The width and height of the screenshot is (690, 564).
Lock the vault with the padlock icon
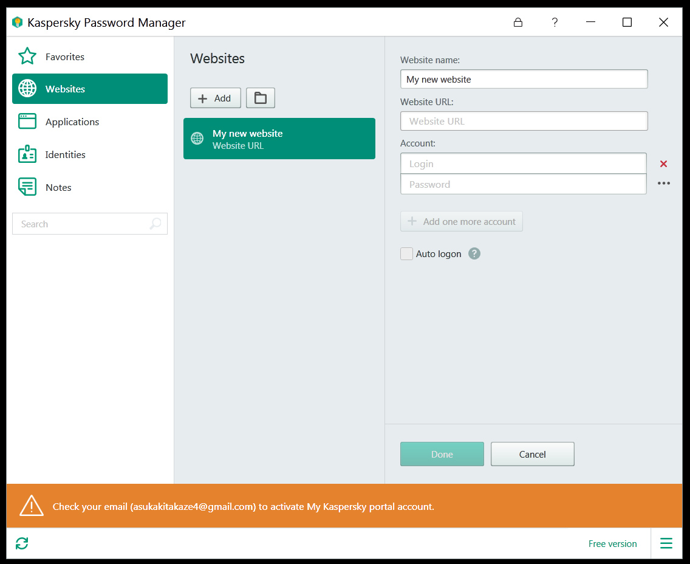[x=518, y=22]
